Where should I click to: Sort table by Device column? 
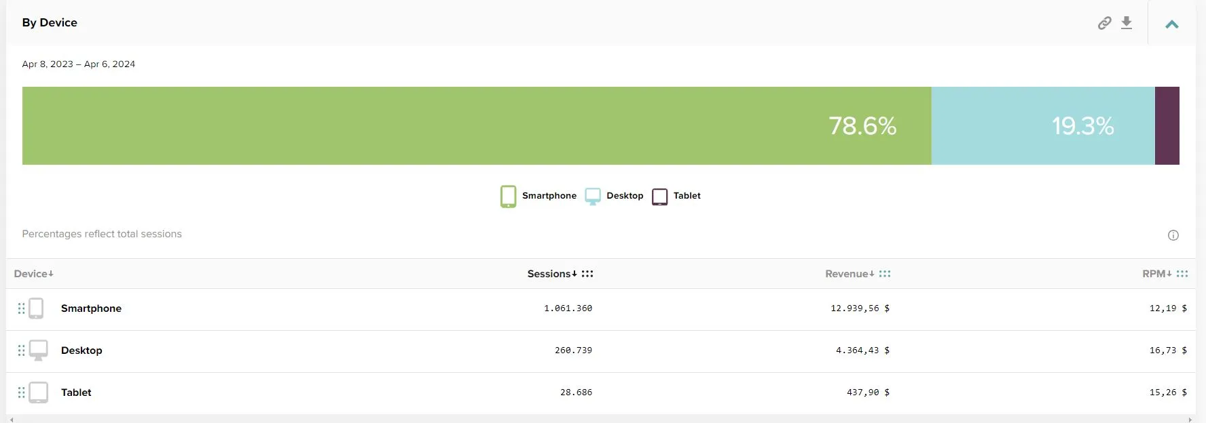33,274
